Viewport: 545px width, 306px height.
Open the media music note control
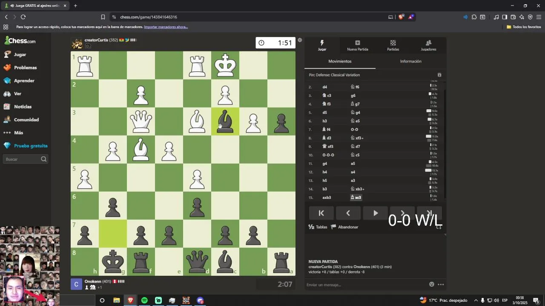pyautogui.click(x=496, y=17)
